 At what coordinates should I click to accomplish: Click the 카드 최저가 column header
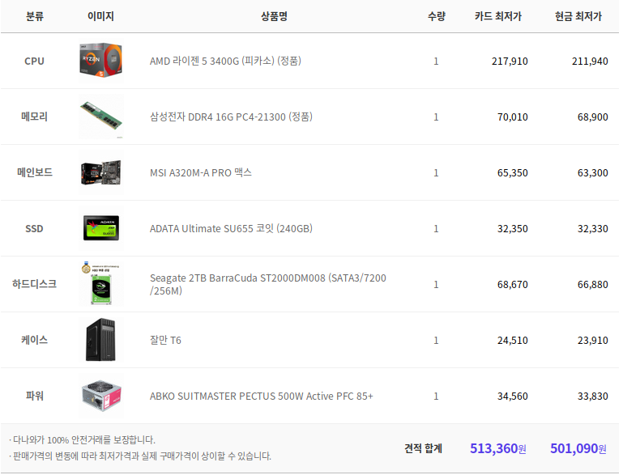click(x=498, y=16)
